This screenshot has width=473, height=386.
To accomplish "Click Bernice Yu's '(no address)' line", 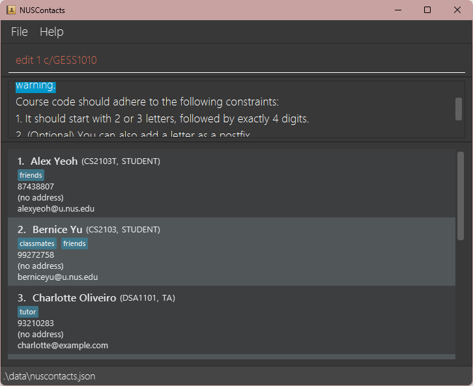I will pos(40,266).
